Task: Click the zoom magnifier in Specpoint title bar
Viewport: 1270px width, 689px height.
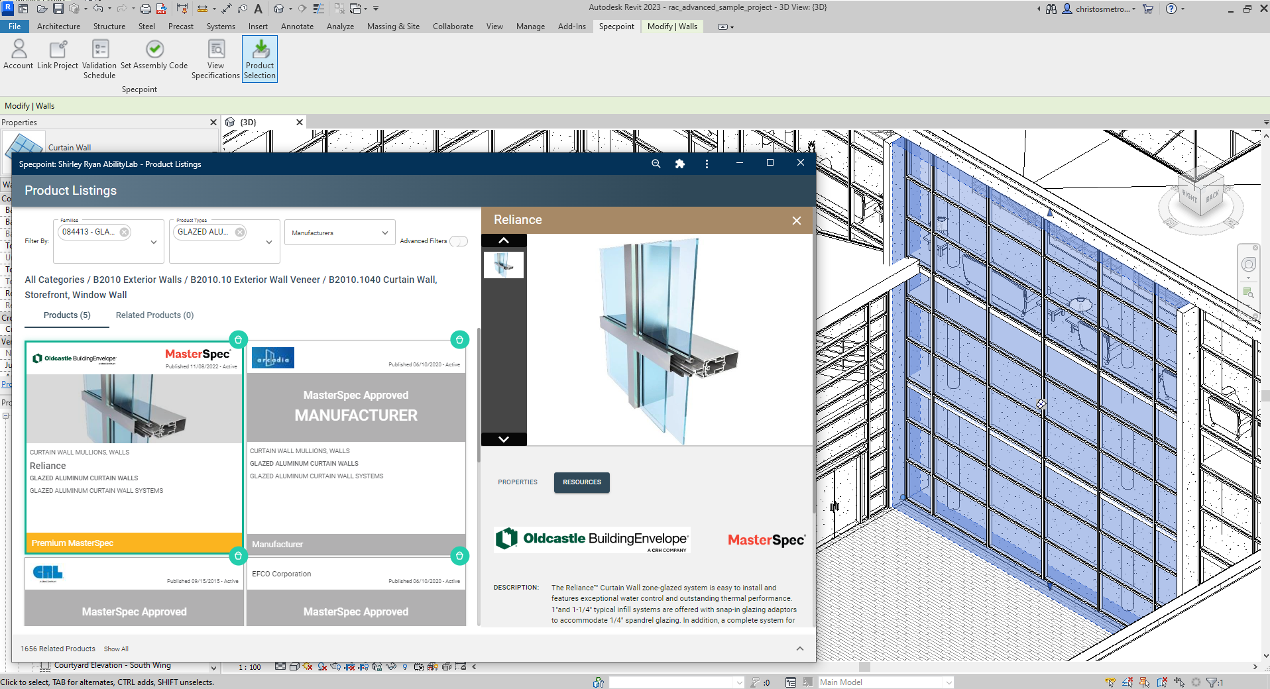Action: [x=656, y=164]
